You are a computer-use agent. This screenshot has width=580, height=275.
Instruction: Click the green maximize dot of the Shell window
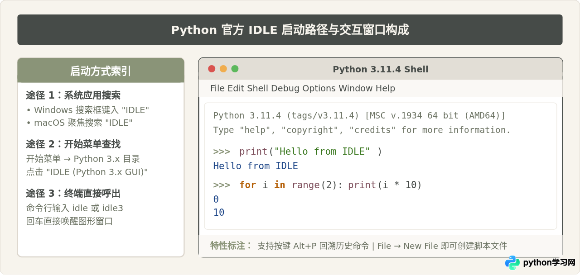[x=235, y=69]
